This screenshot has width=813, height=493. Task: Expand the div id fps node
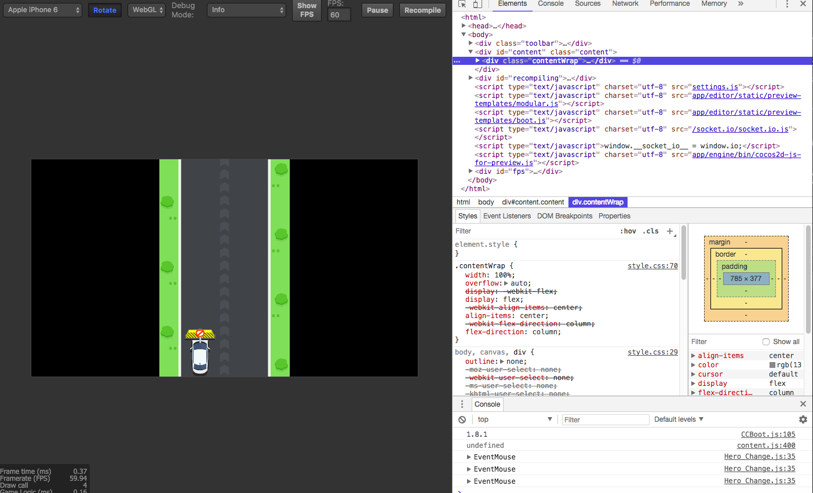(471, 171)
